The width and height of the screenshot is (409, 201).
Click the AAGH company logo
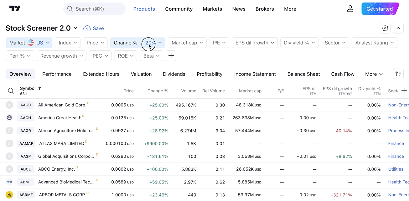pos(9,118)
